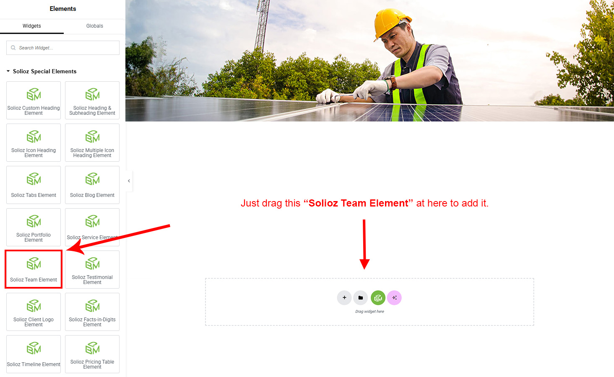Pick the Solioz Testimonial Element widget
Screen dimensions: 614x377
pyautogui.click(x=92, y=269)
